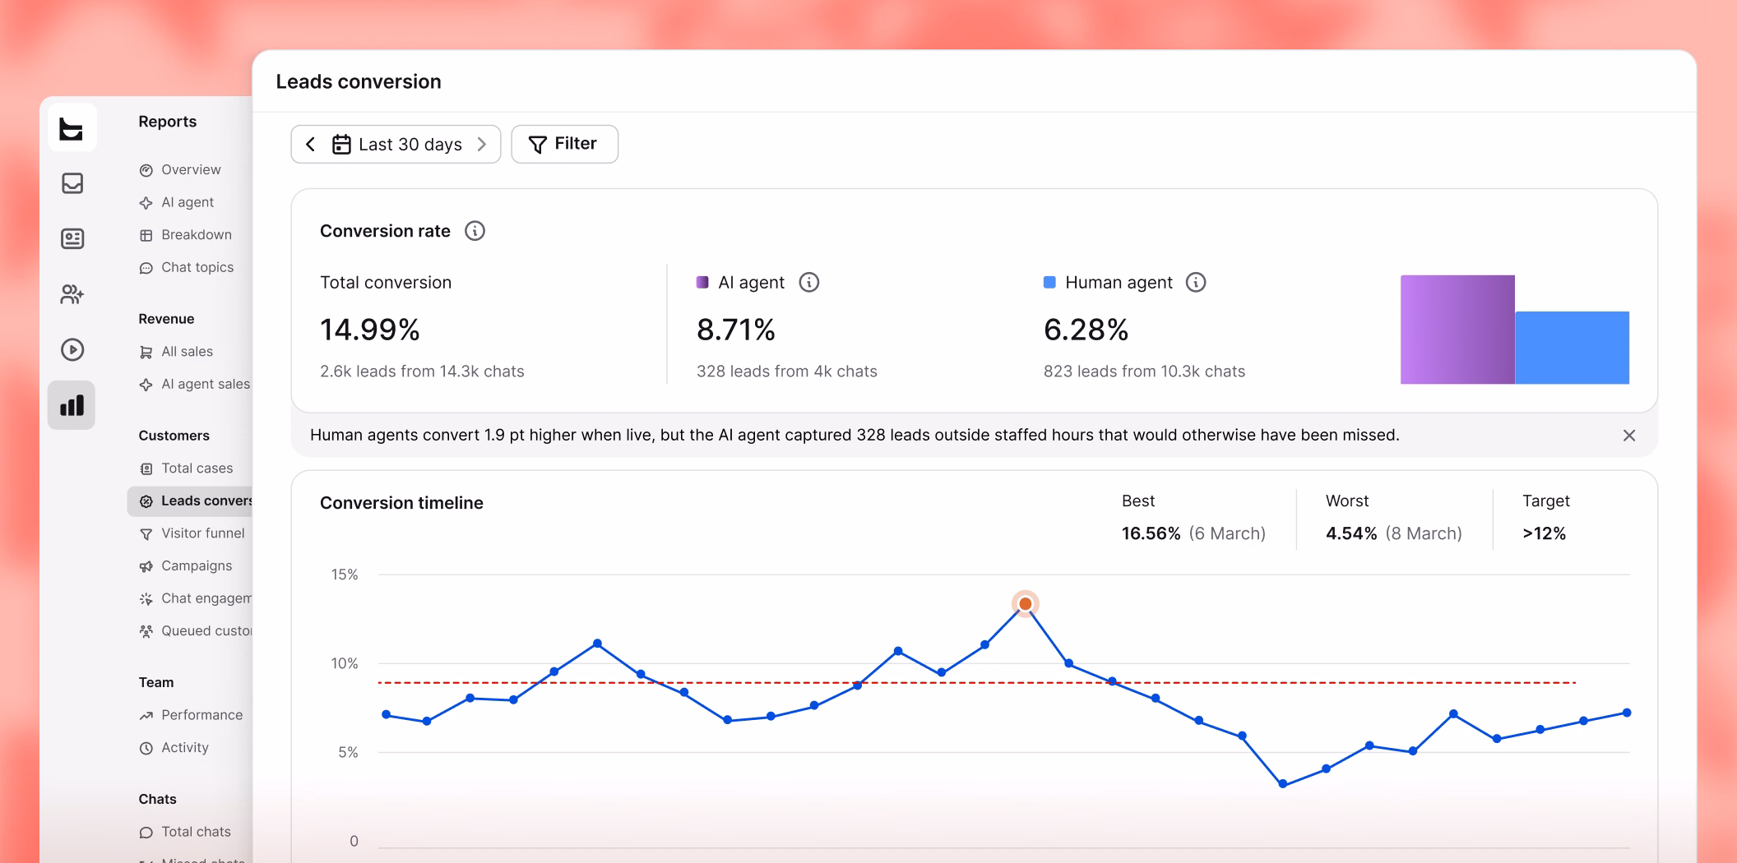Click the 14.99% total conversion value

coord(370,330)
